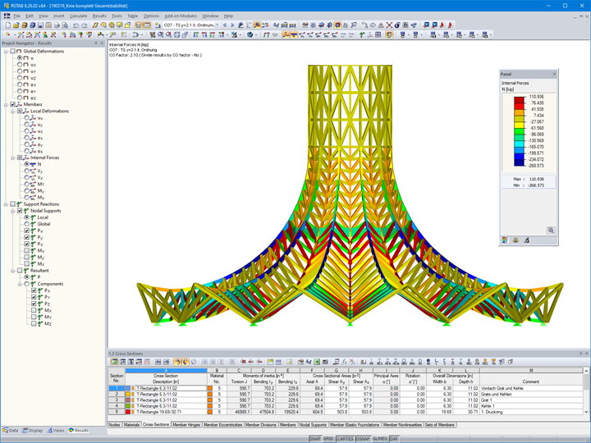
Task: Select the Vy internal force radio button
Action: click(x=27, y=171)
